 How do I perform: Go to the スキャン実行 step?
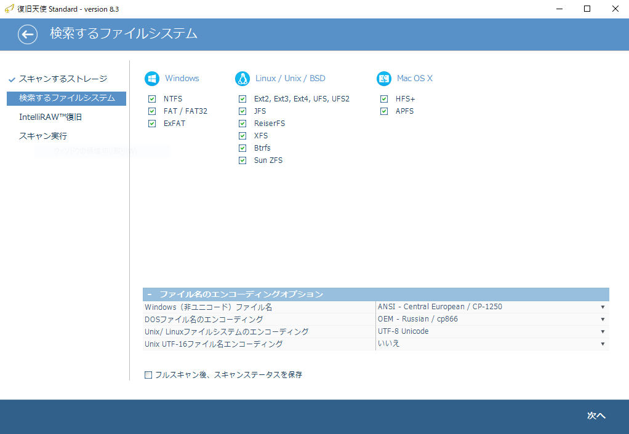[43, 136]
